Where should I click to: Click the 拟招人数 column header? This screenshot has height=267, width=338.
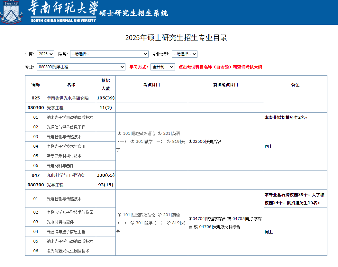[105, 85]
